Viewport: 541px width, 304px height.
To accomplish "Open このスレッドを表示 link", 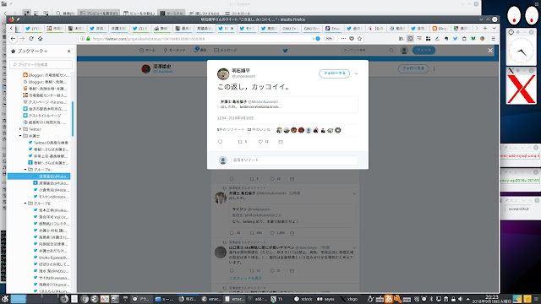I will click(x=246, y=278).
